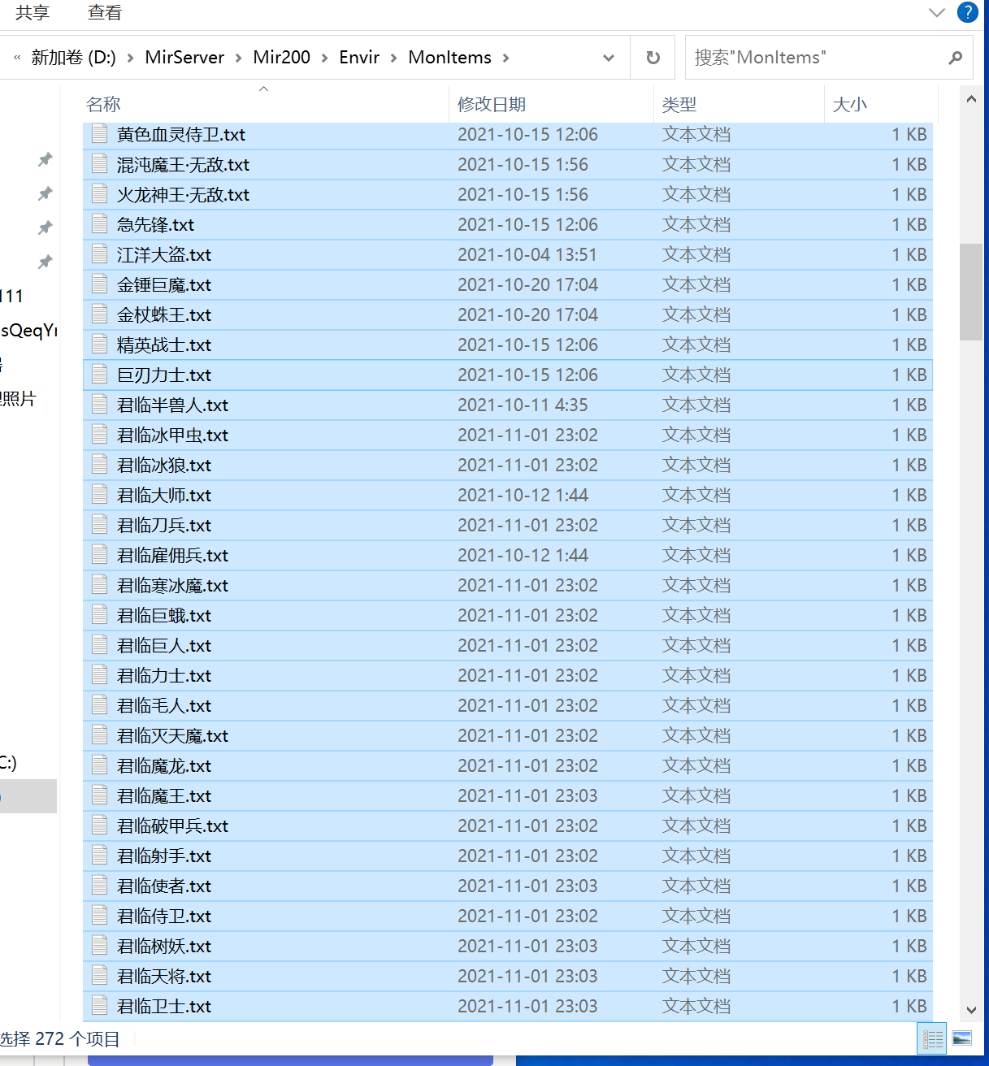Image resolution: width=989 pixels, height=1066 pixels.
Task: Switch to details view icon in status bar
Action: 932,1038
